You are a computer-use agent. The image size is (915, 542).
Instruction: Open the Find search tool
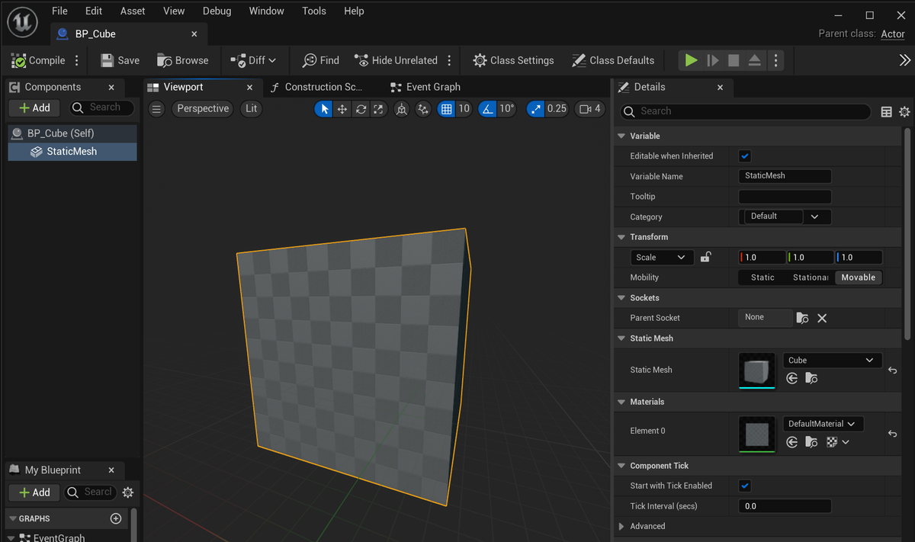point(320,60)
